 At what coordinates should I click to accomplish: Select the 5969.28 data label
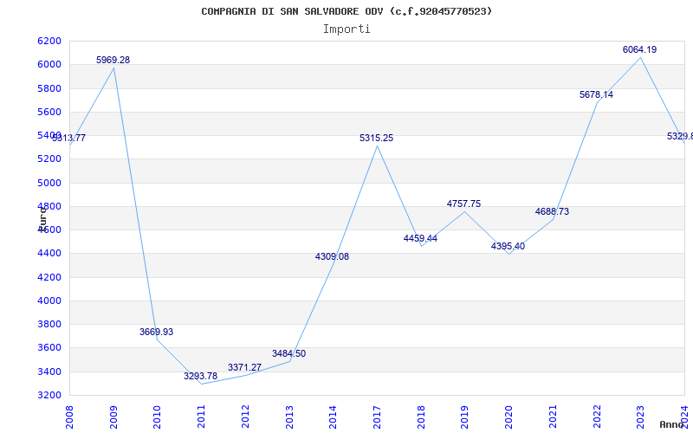coord(113,60)
